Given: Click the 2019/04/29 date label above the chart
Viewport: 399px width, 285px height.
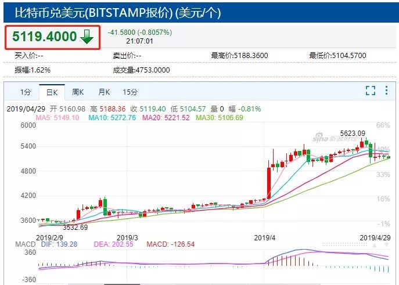Looking at the screenshot, I should tap(26, 109).
